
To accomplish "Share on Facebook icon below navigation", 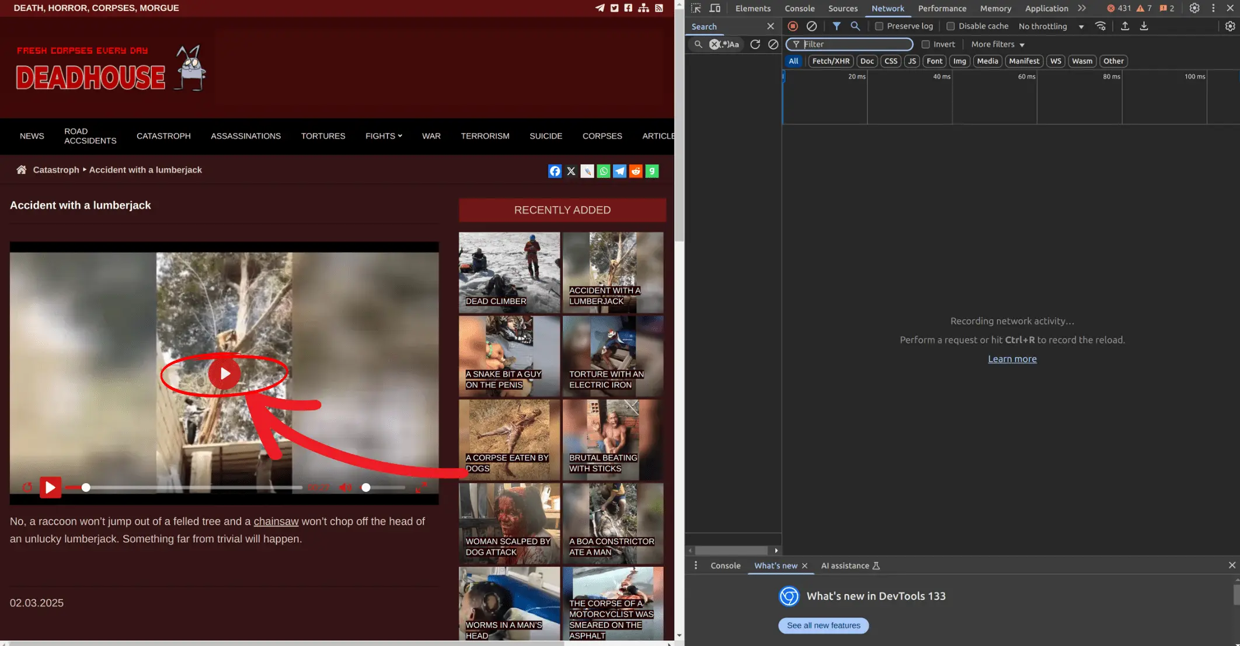I will (555, 171).
